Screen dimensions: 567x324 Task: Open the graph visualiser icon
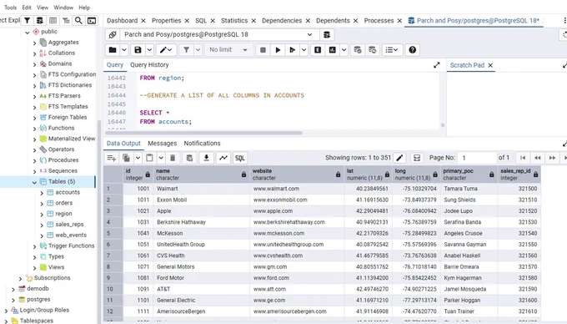[223, 158]
